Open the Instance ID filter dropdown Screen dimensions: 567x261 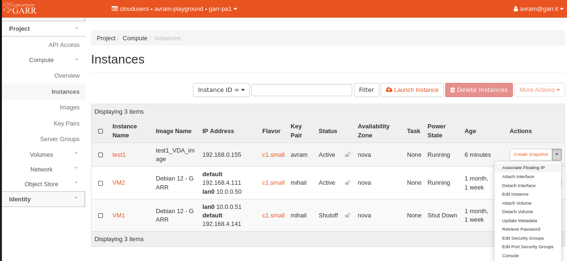[x=221, y=90]
